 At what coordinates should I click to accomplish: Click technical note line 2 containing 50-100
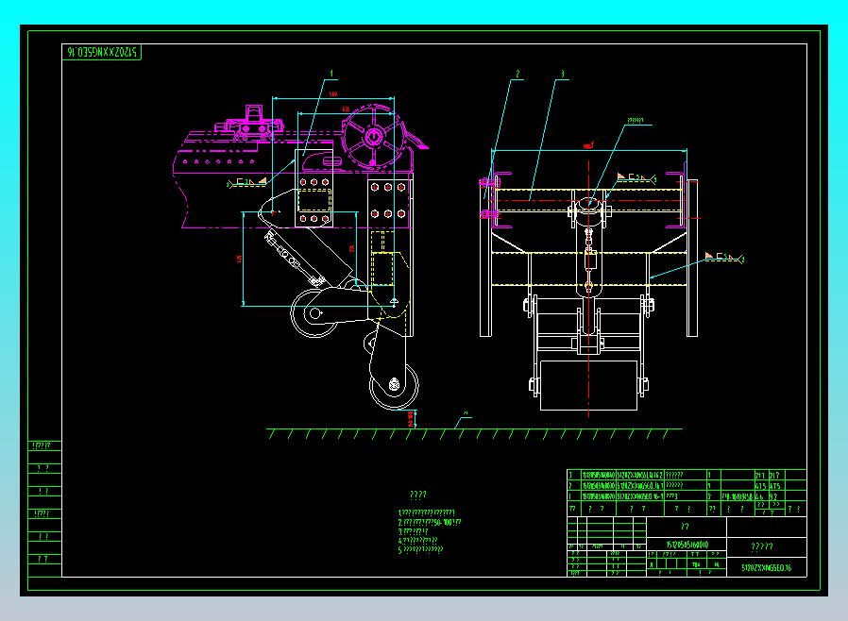click(430, 523)
